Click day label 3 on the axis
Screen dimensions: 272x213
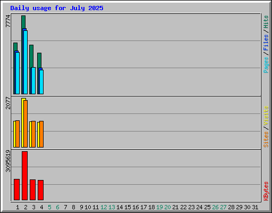point(33,207)
